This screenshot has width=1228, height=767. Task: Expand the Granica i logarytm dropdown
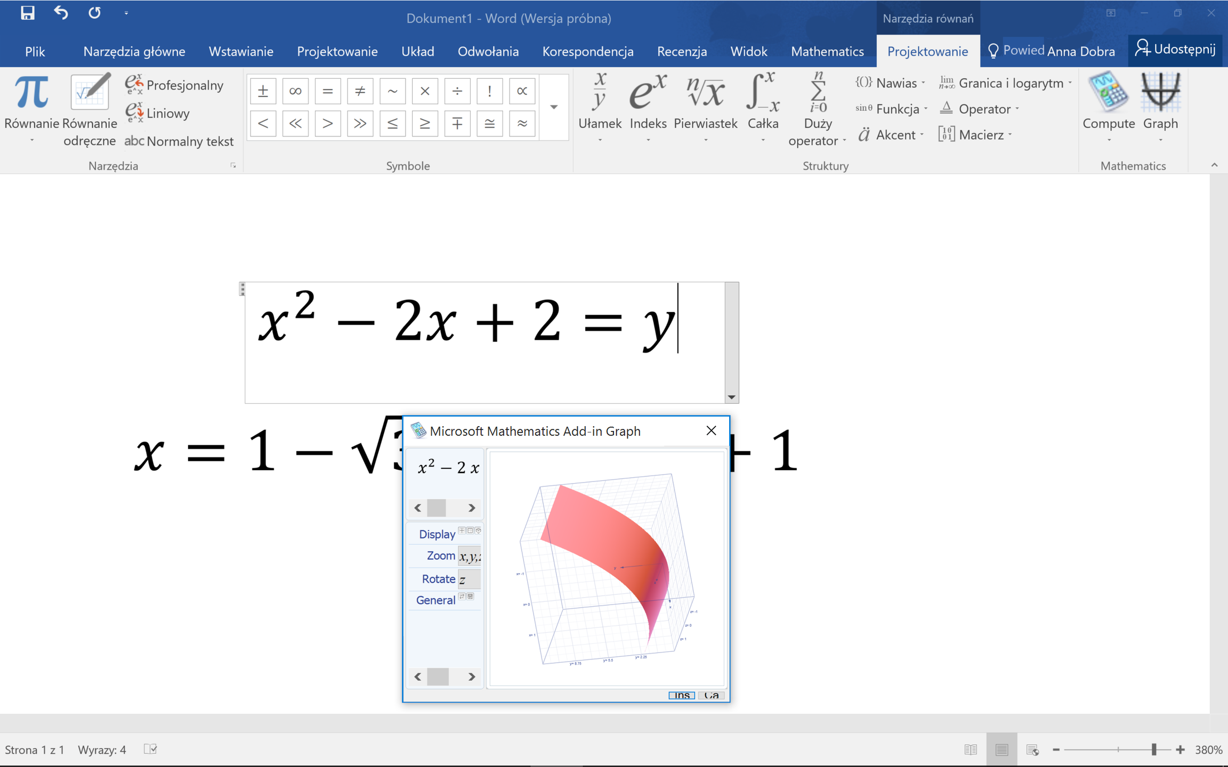1005,83
